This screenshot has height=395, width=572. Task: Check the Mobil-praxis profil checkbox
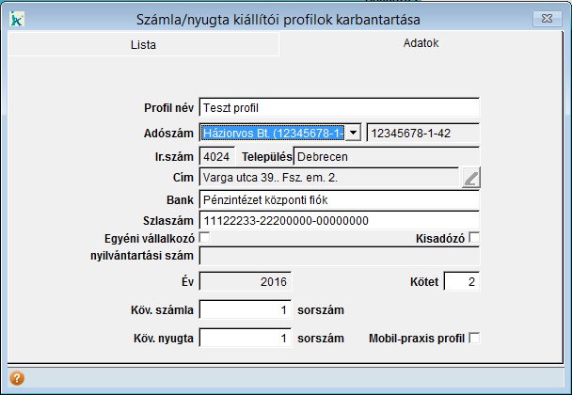click(474, 338)
